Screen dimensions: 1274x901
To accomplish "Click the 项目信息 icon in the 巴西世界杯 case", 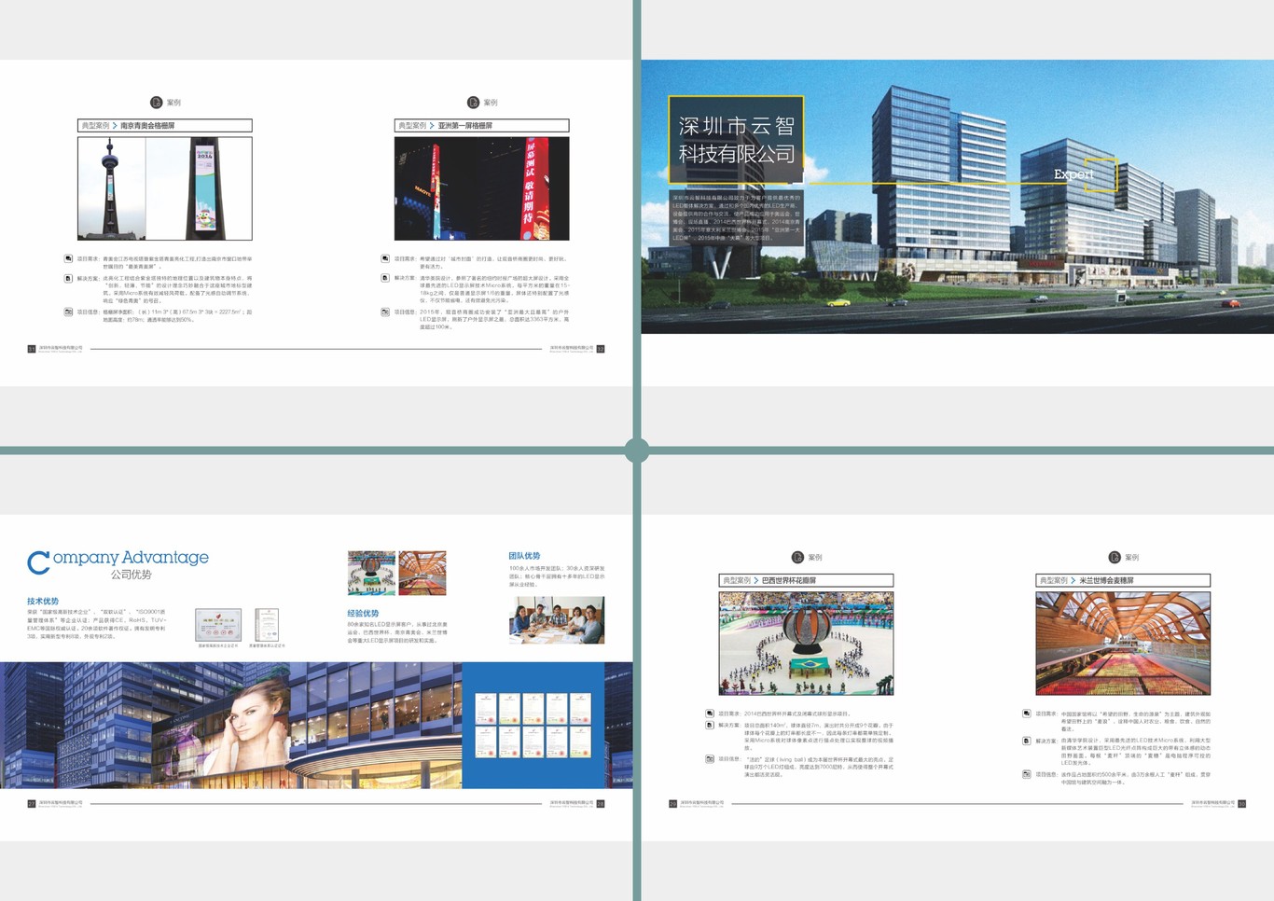I will (x=710, y=758).
